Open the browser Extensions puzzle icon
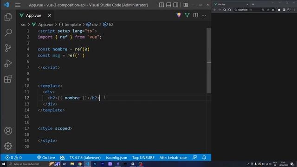Viewport: 297px width, 167px height. click(x=279, y=10)
